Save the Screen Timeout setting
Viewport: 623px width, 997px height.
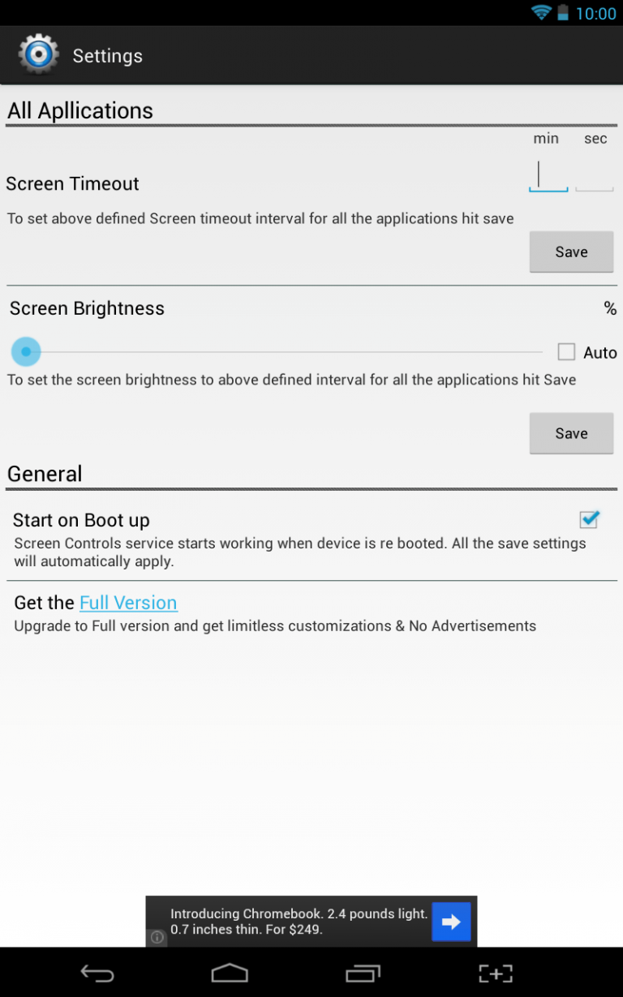pos(571,251)
